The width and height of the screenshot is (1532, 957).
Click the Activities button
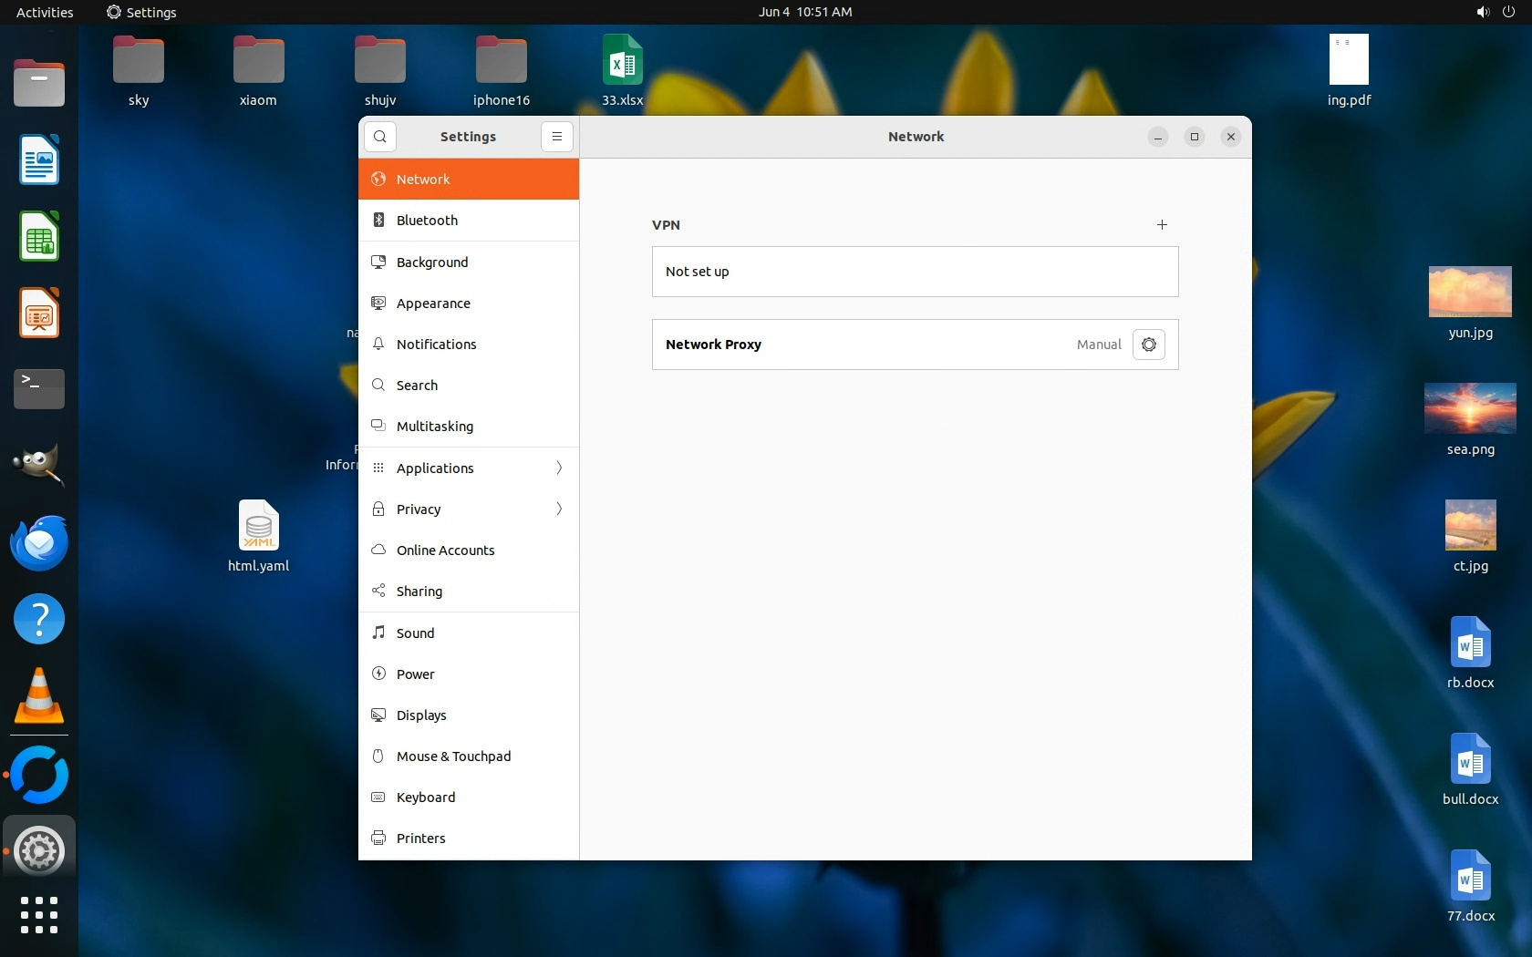45,12
